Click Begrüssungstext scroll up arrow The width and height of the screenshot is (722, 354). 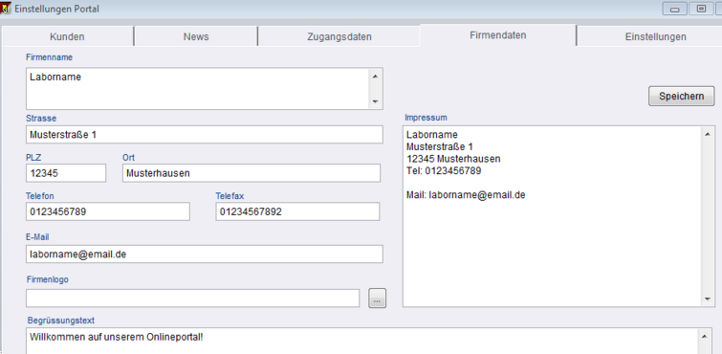point(704,336)
